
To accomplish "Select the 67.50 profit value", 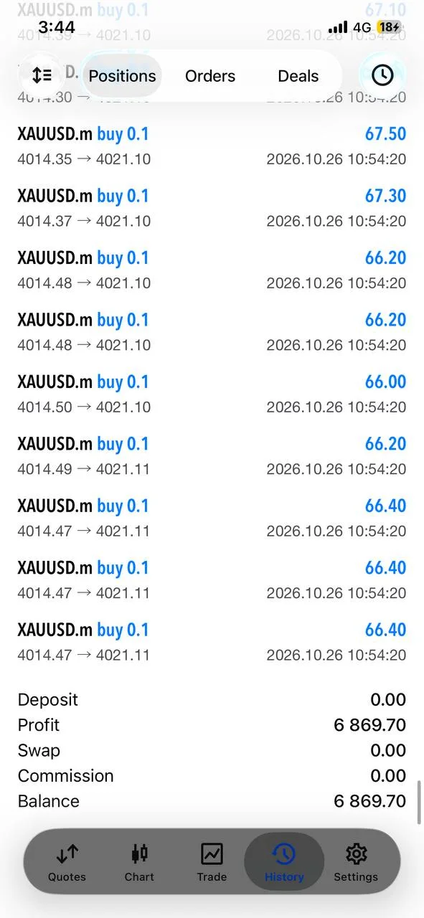I will coord(385,134).
